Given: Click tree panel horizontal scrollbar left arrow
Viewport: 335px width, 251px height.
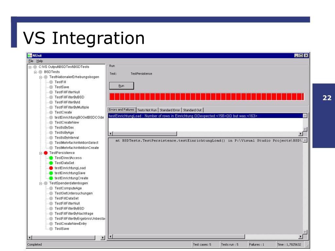Looking at the screenshot, I should pyautogui.click(x=30, y=238).
